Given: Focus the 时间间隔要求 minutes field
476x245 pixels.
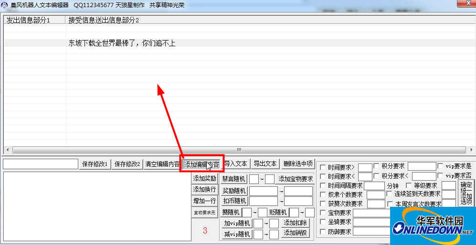Looking at the screenshot, I should click(374, 185).
